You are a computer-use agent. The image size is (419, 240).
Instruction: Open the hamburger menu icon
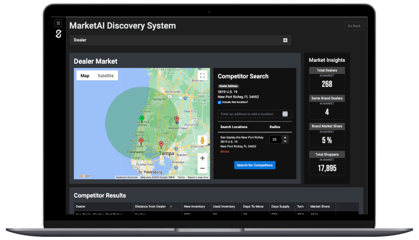[x=58, y=23]
